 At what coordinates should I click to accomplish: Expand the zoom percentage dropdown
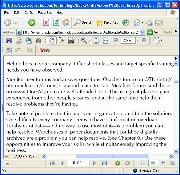(137, 40)
